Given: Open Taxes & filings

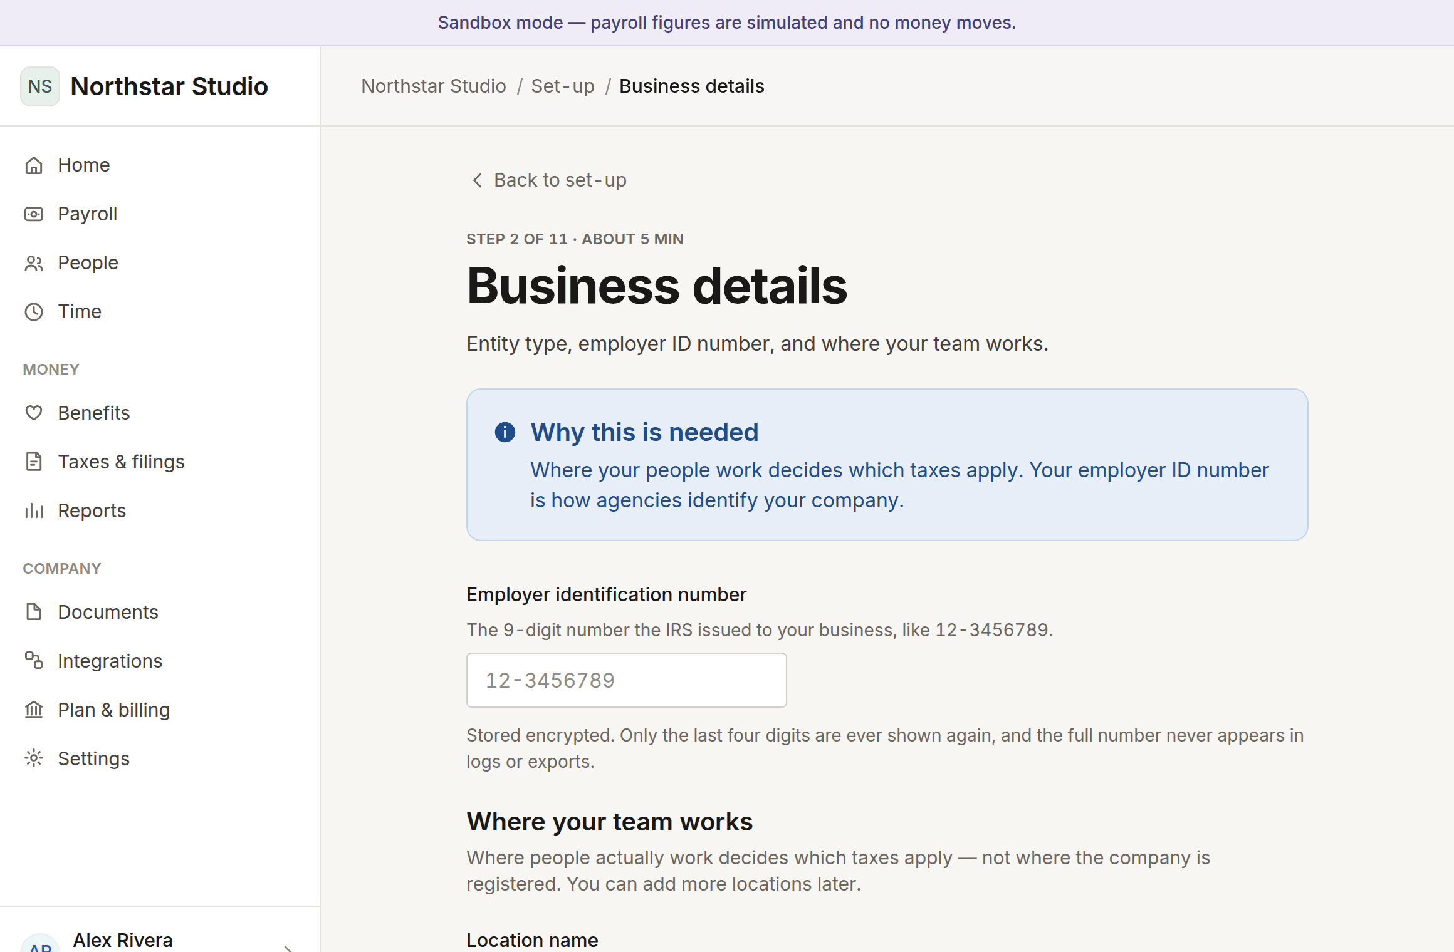Looking at the screenshot, I should [160, 462].
